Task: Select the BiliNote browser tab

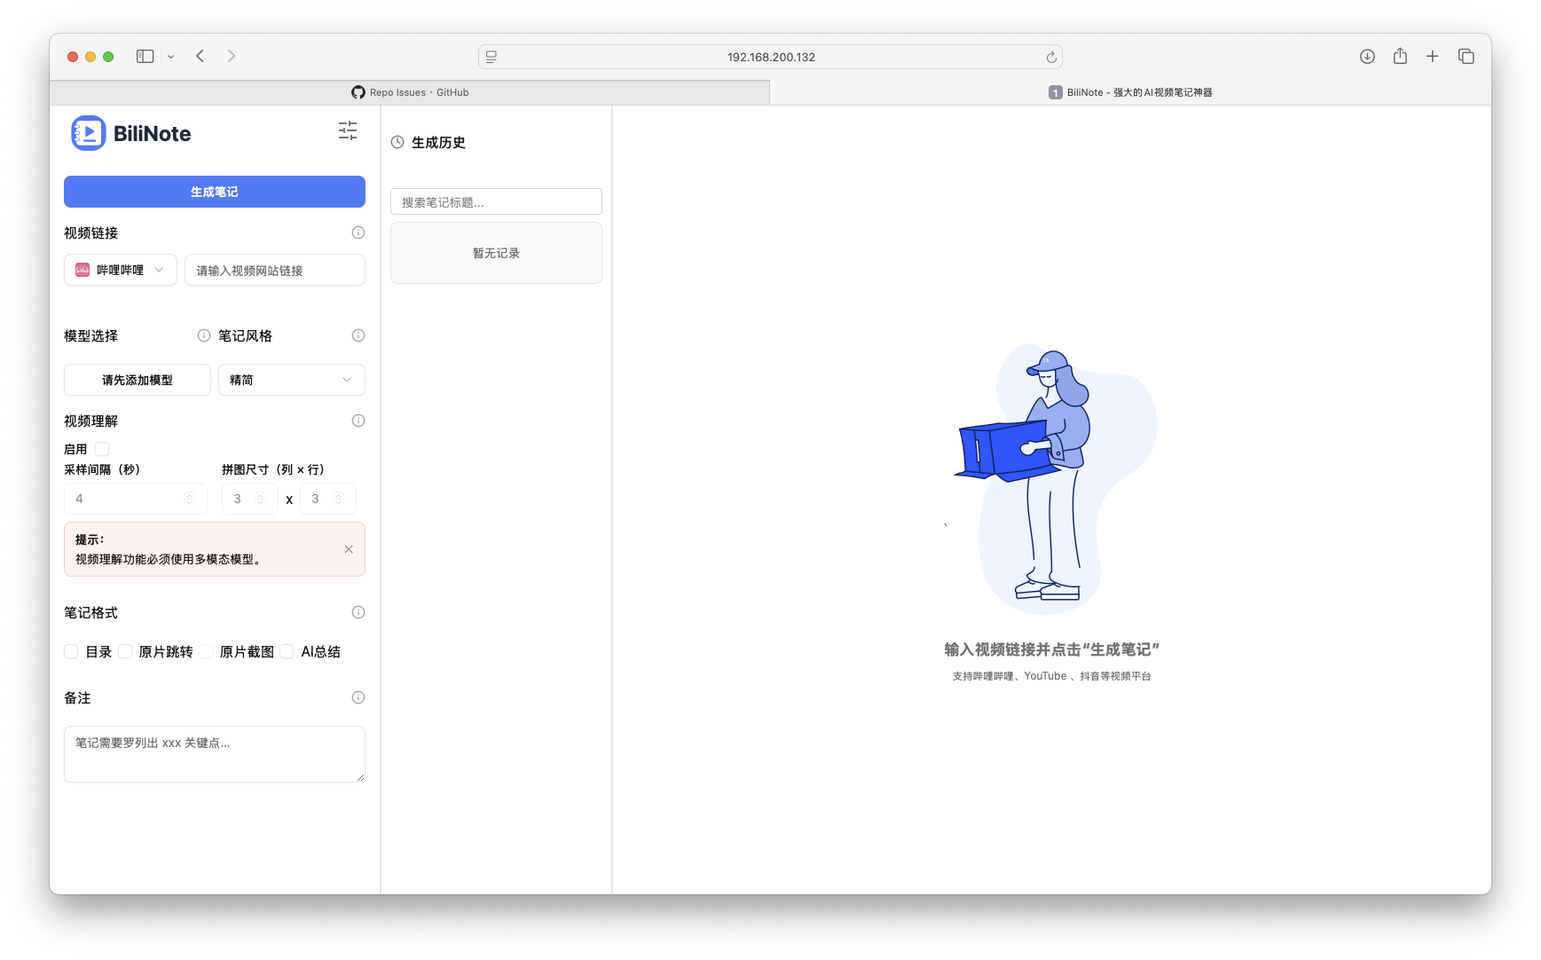Action: (1129, 92)
